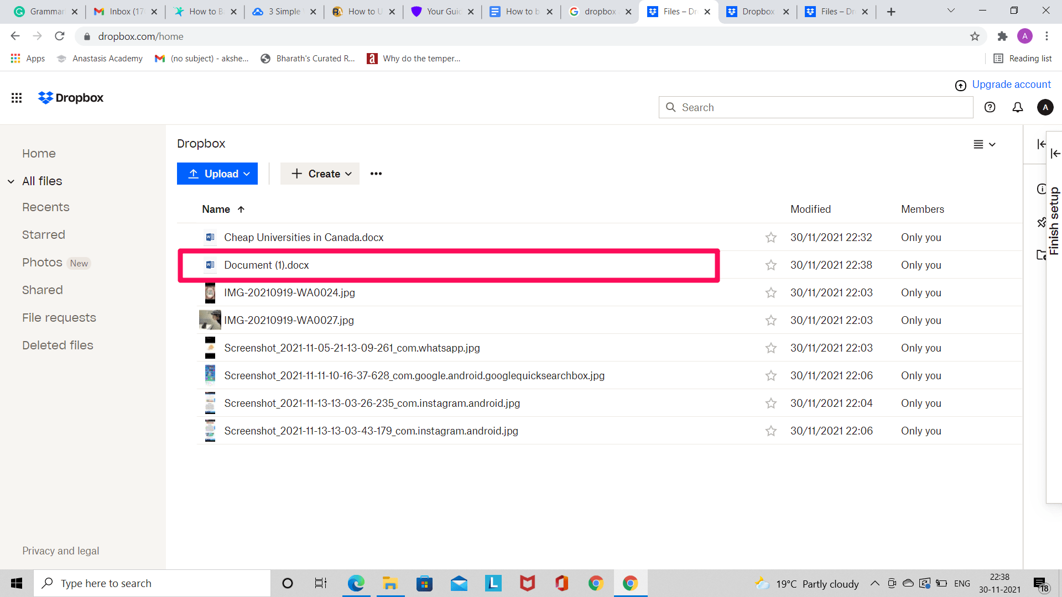Open Document (1).docx file
This screenshot has width=1062, height=597.
pyautogui.click(x=267, y=265)
